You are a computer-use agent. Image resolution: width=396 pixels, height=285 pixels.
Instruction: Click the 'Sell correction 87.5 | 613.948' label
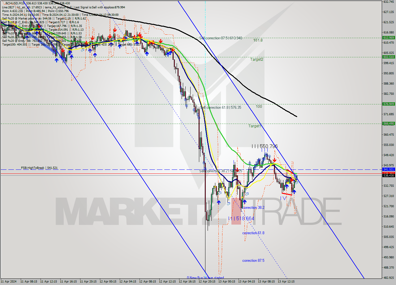(x=221, y=38)
